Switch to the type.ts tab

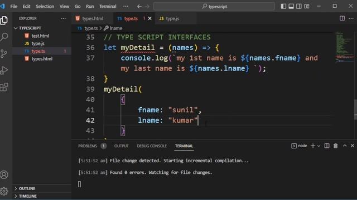pos(134,18)
